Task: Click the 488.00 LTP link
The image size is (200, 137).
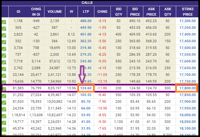Action: pos(86,21)
